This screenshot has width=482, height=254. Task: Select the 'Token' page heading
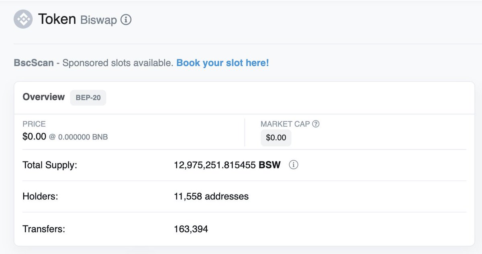coord(57,19)
